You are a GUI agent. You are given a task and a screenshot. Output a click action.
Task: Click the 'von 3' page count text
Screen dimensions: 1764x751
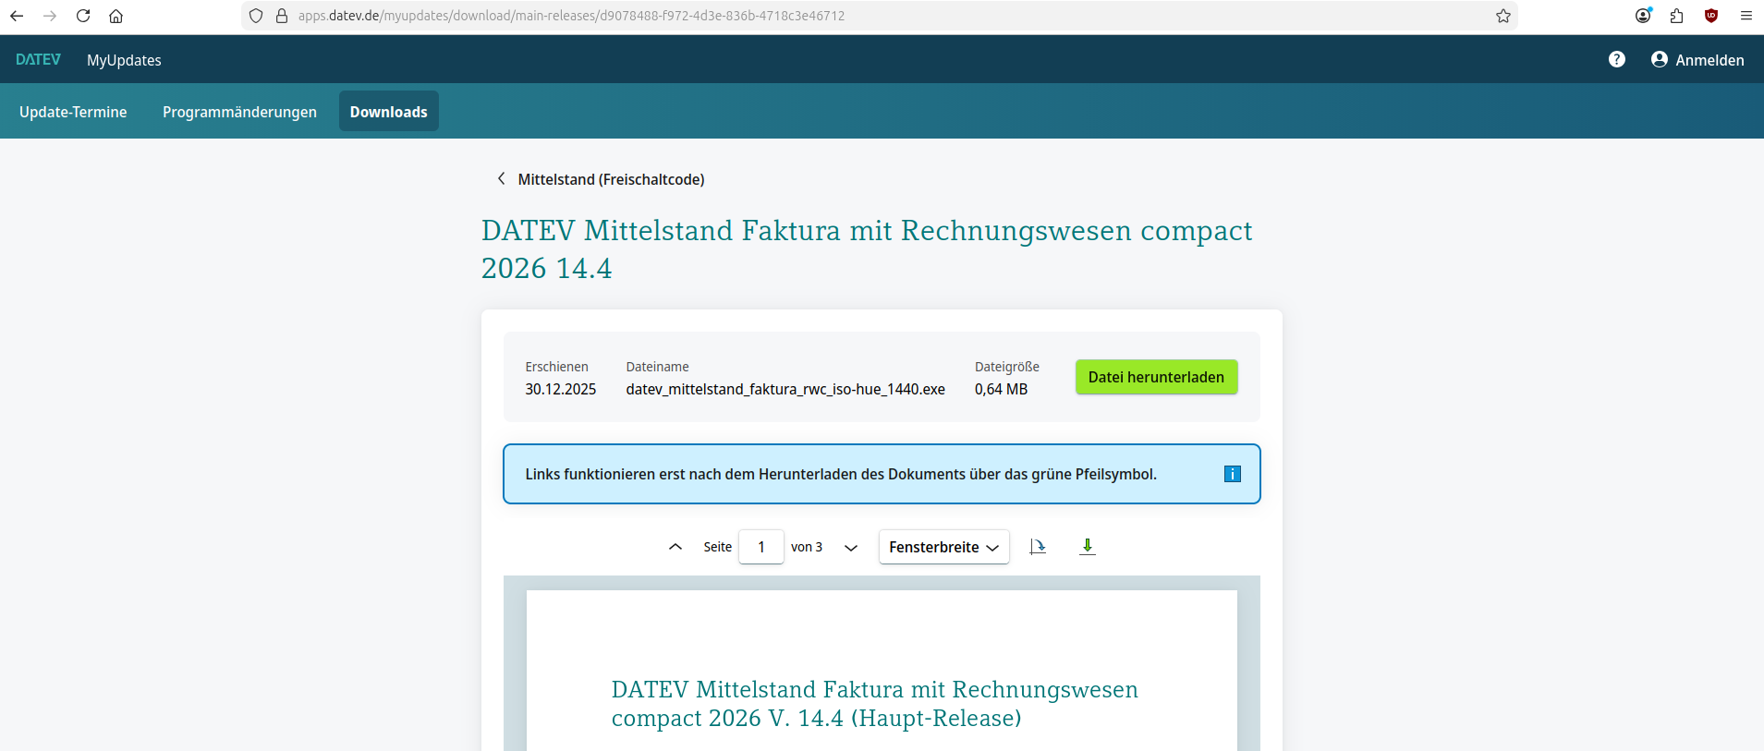[807, 547]
